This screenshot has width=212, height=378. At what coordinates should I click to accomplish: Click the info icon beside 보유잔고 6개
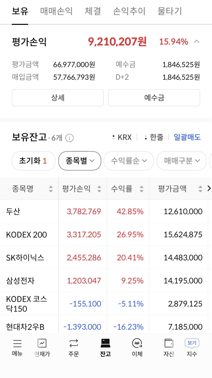69,138
